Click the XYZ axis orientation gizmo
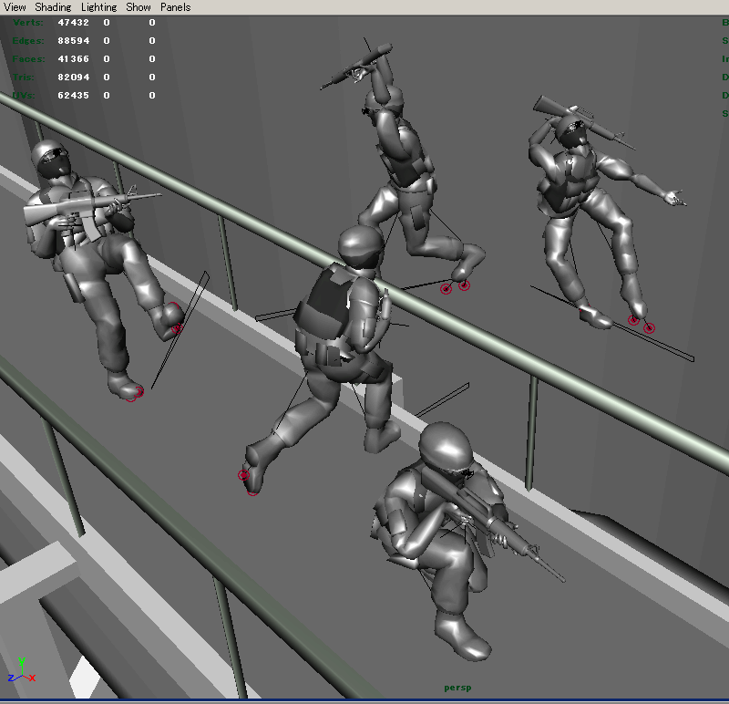729x704 pixels. 21,671
